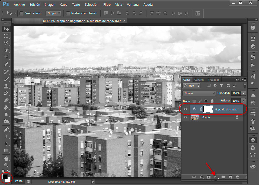Screen dimensions: 259x185
Task: Open the Imagen menu
Action: pos(50,5)
